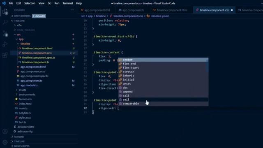Click the VS Code logo icon
The image size is (263, 148).
pos(4,3)
